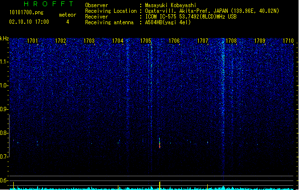Select the file name 10101700.png
Image resolution: width=299 pixels, height=190 pixels.
27,13
